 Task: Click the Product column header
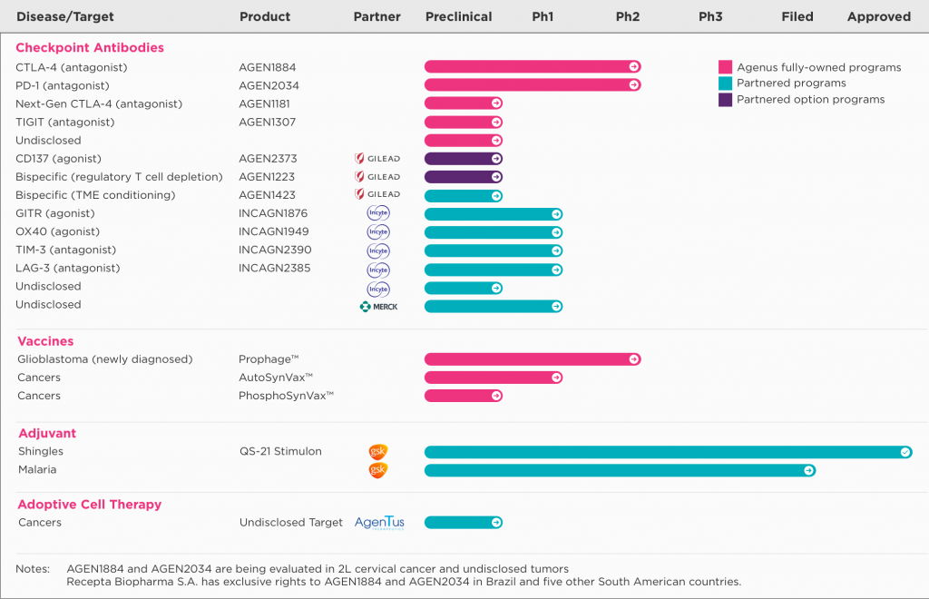click(265, 16)
